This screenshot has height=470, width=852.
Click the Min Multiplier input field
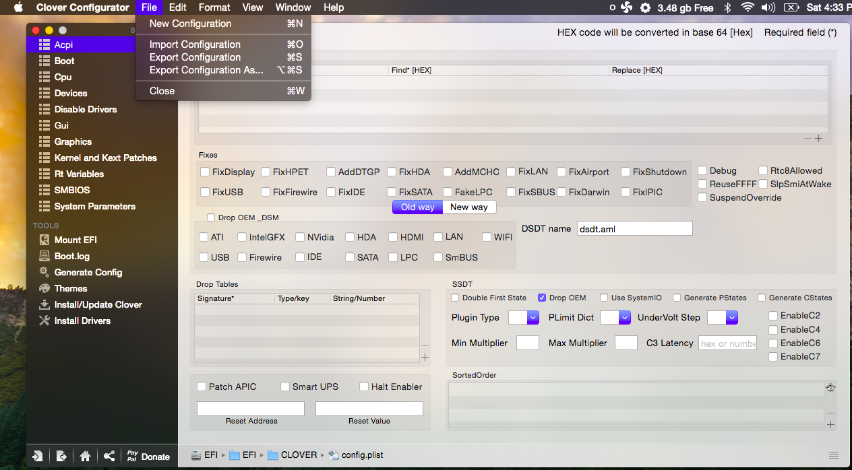point(528,343)
